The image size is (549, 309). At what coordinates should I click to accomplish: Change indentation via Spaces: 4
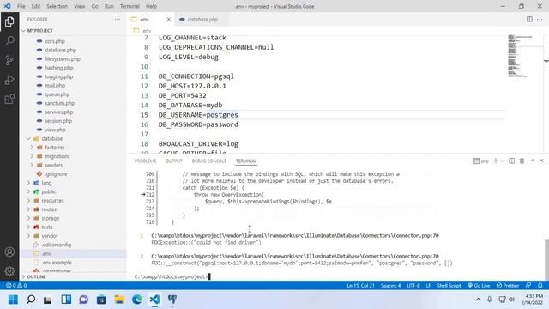(x=391, y=286)
